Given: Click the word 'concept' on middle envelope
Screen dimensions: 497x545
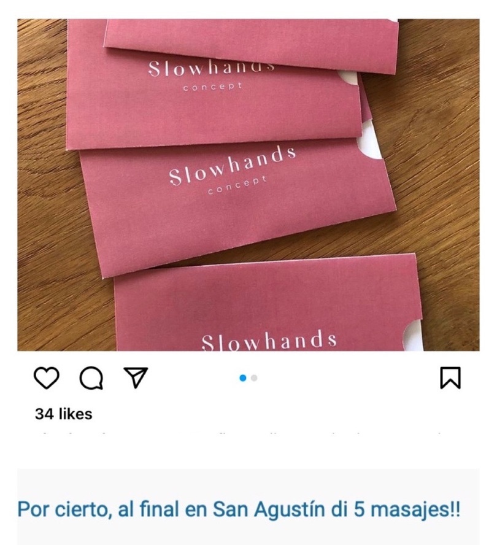Looking at the screenshot, I should click(237, 185).
